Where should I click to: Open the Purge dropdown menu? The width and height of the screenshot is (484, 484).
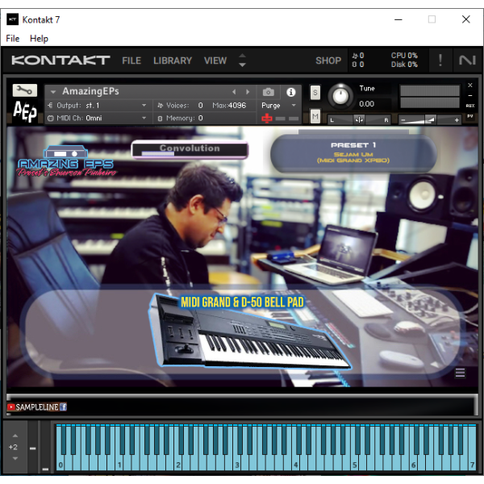[x=279, y=106]
